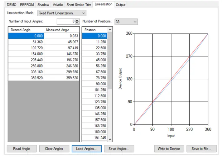Expand the Number of Positions dropdown
222x157 pixels.
point(126,22)
